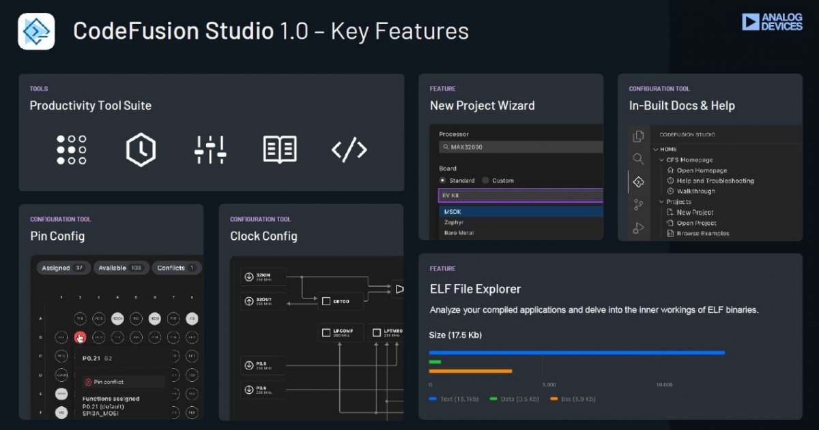Toggle the ERTCO clock checkbox
This screenshot has width=819, height=430.
[326, 300]
